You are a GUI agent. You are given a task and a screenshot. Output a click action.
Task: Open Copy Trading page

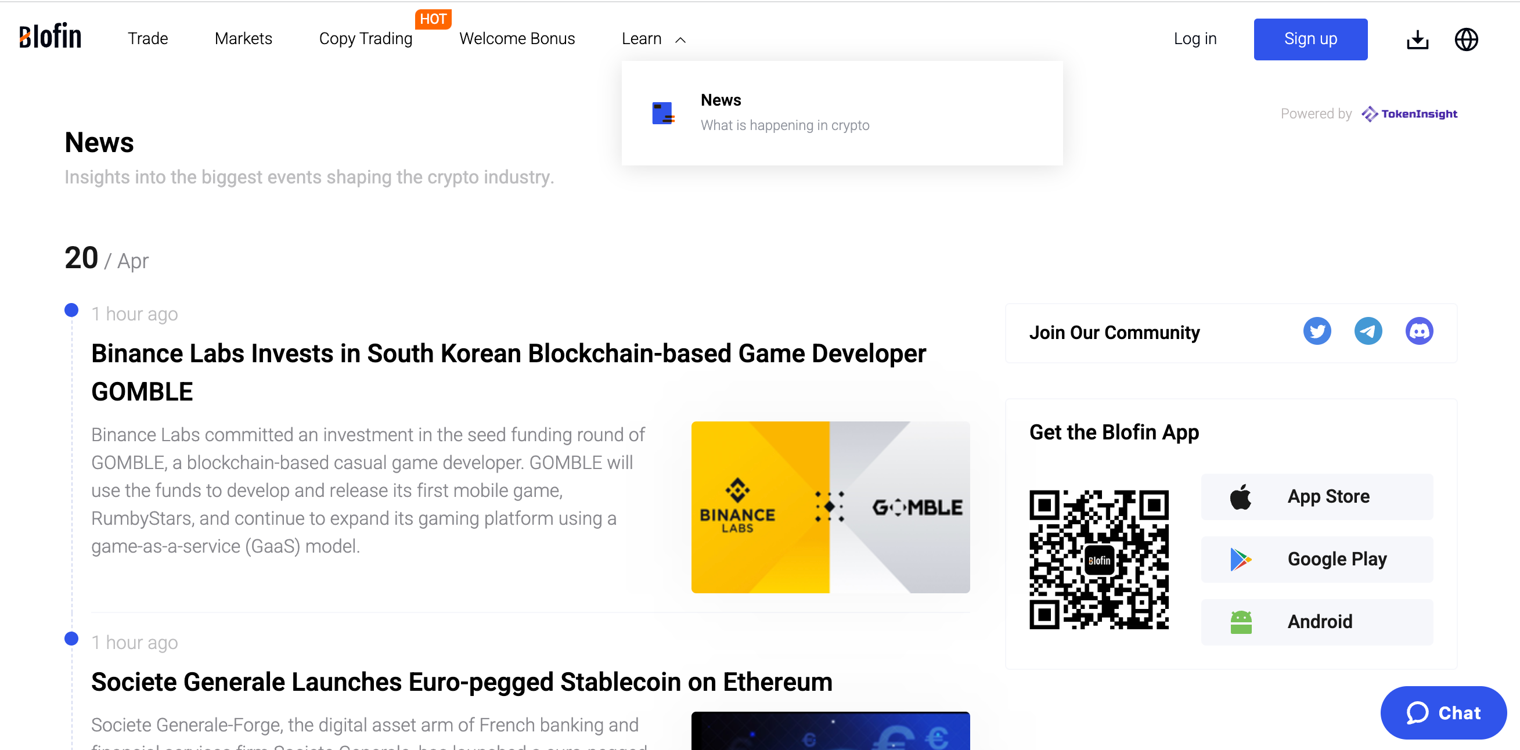coord(365,39)
